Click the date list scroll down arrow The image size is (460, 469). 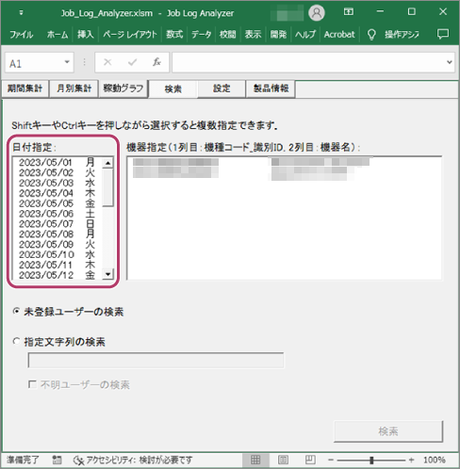point(107,274)
